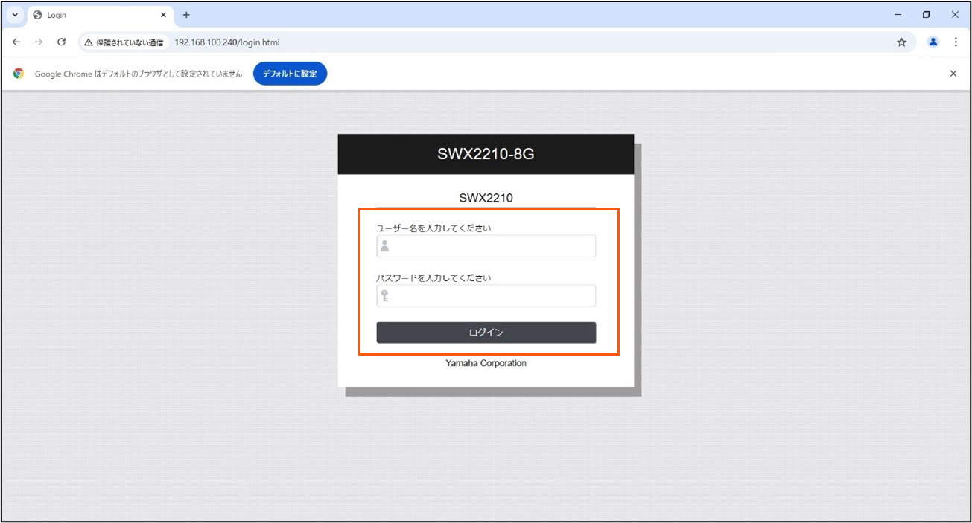Open the Chrome profile icon
The image size is (972, 523).
click(933, 42)
